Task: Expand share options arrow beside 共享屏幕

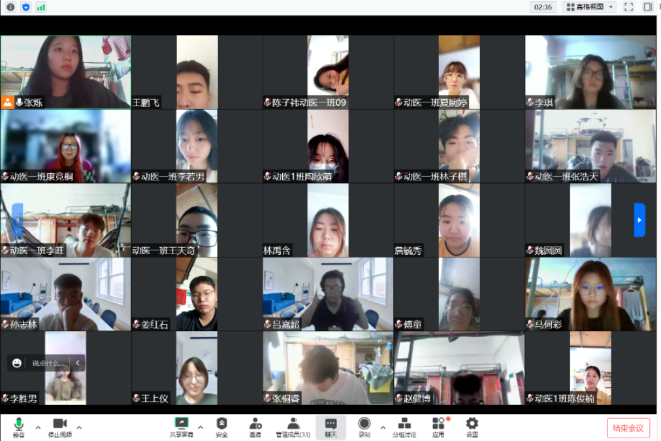Action: coord(201,428)
